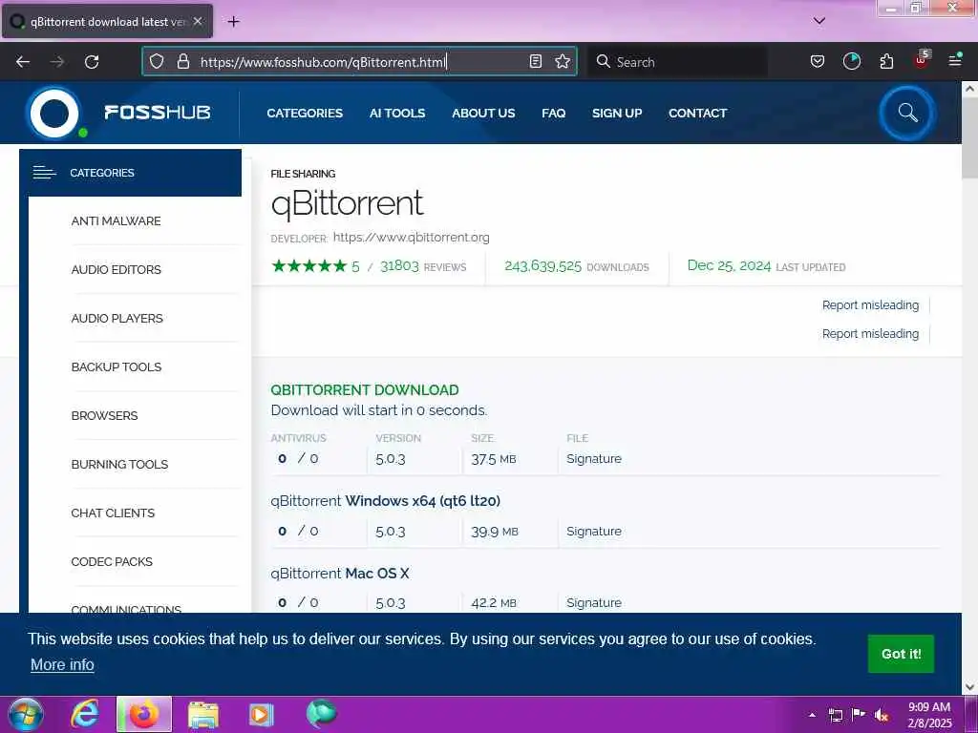Image resolution: width=978 pixels, height=733 pixels.
Task: Close the qBittorrent download tab
Action: (x=198, y=21)
